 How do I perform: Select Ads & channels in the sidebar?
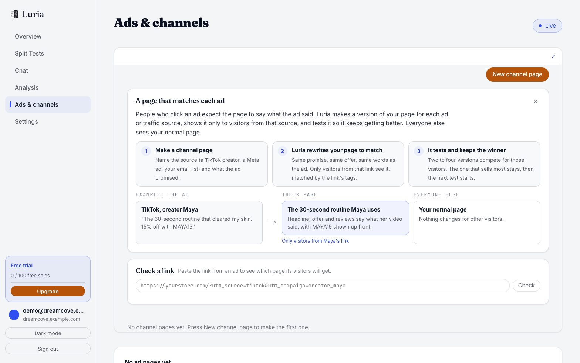(x=48, y=104)
